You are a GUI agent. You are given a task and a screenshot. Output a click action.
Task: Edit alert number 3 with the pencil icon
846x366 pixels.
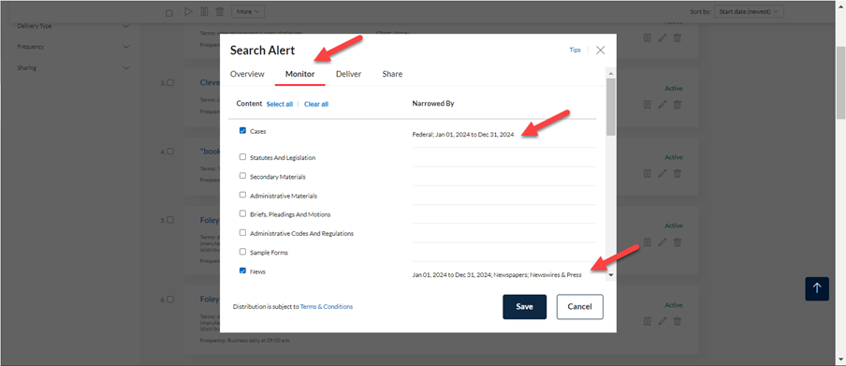click(x=663, y=105)
